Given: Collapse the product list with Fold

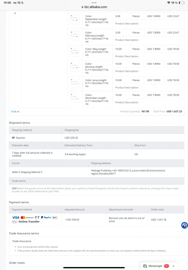Looking at the screenshot, I should (x=15, y=111).
